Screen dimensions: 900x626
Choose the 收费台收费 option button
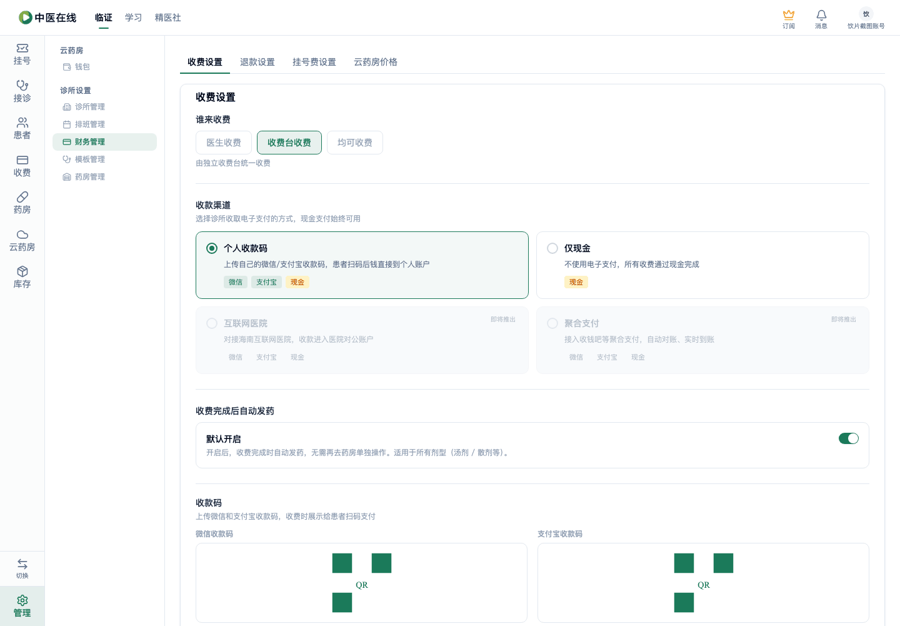click(x=289, y=143)
